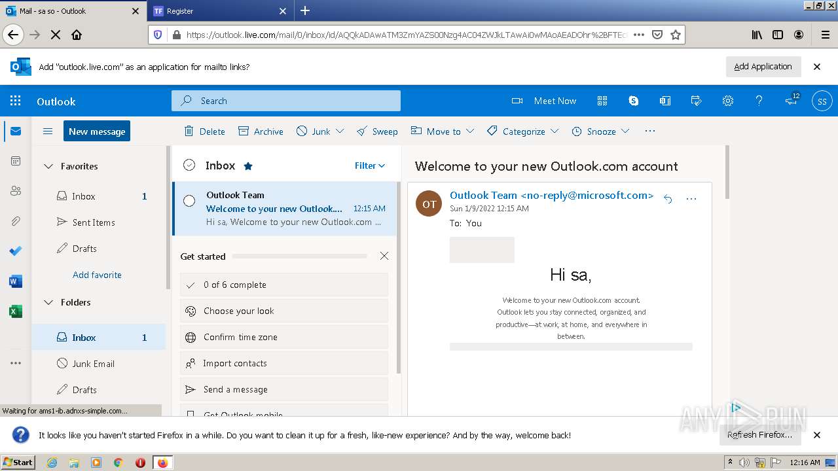Click the Search mail box

pyautogui.click(x=286, y=101)
